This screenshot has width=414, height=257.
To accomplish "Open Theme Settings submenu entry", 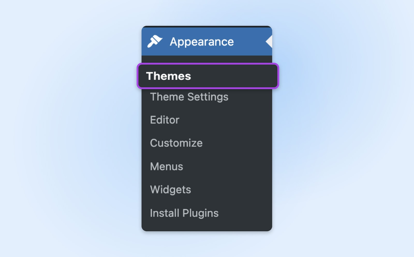I will (189, 97).
